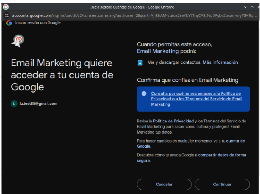260x194 pixels.
Task: Open the 'Consulta por qué no ves enlaces' link
Action: [197, 99]
